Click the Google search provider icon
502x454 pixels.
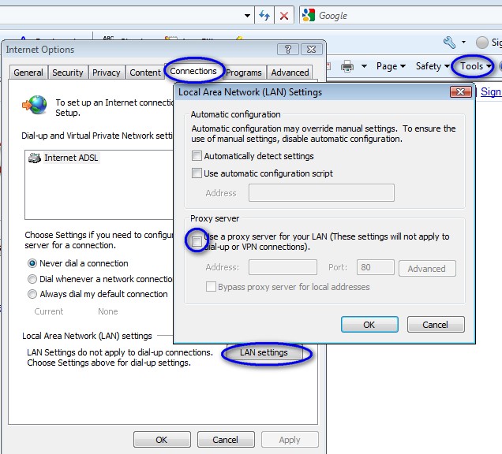pos(309,15)
